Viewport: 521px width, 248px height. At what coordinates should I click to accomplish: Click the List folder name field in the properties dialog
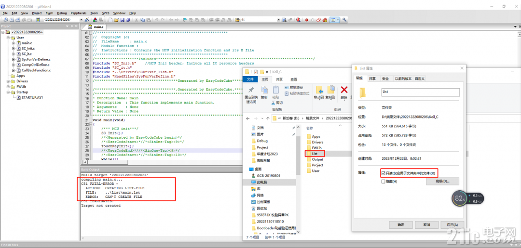coord(420,91)
